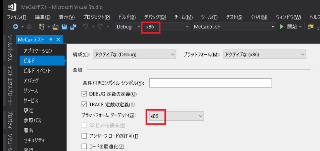Screen dimensions: 320x151
Task: Enable コードの最適化 checkbox
Action: [84, 146]
